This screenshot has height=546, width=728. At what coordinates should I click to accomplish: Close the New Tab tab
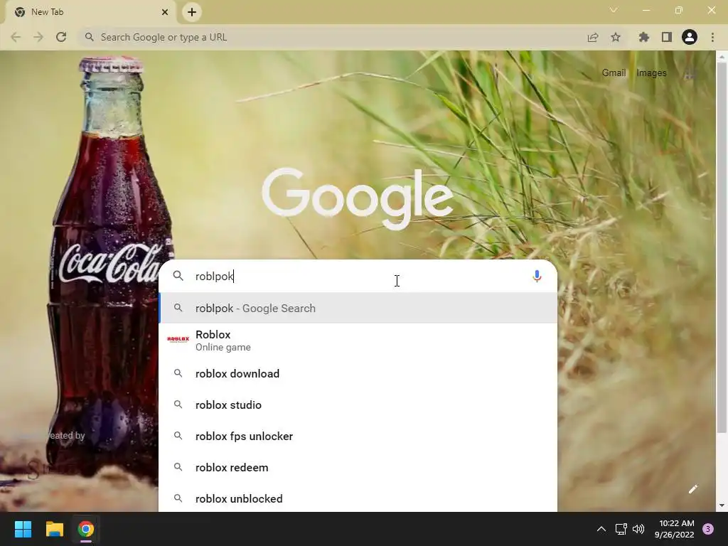[x=165, y=12]
